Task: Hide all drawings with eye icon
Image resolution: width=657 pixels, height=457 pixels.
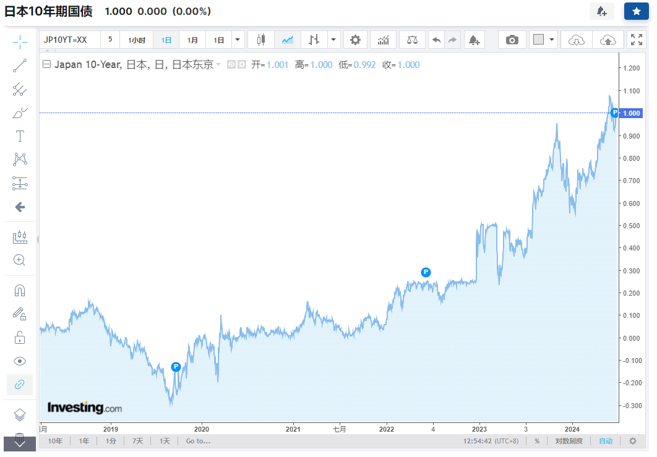Action: [x=20, y=361]
